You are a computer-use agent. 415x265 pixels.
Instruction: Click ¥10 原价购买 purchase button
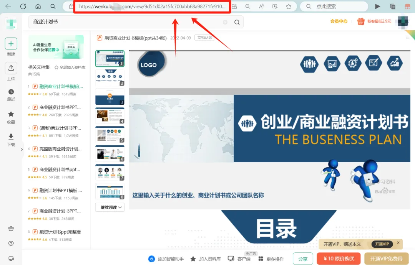coord(339,258)
